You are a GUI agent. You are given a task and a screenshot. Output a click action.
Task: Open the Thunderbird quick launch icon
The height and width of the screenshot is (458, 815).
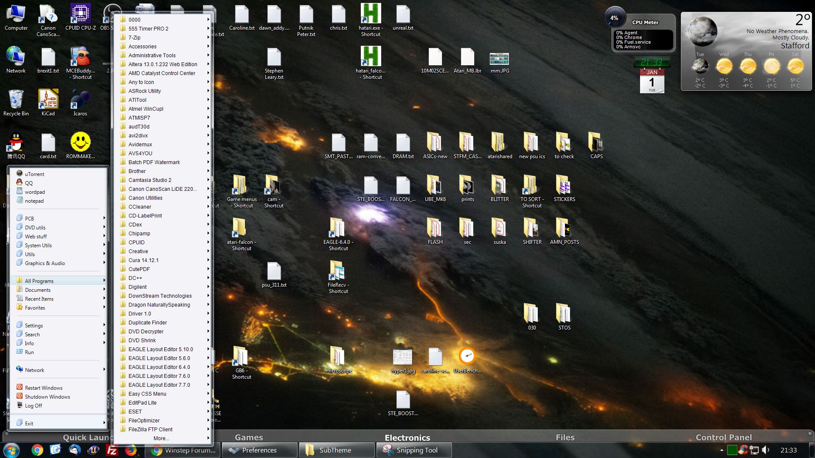[x=75, y=450]
